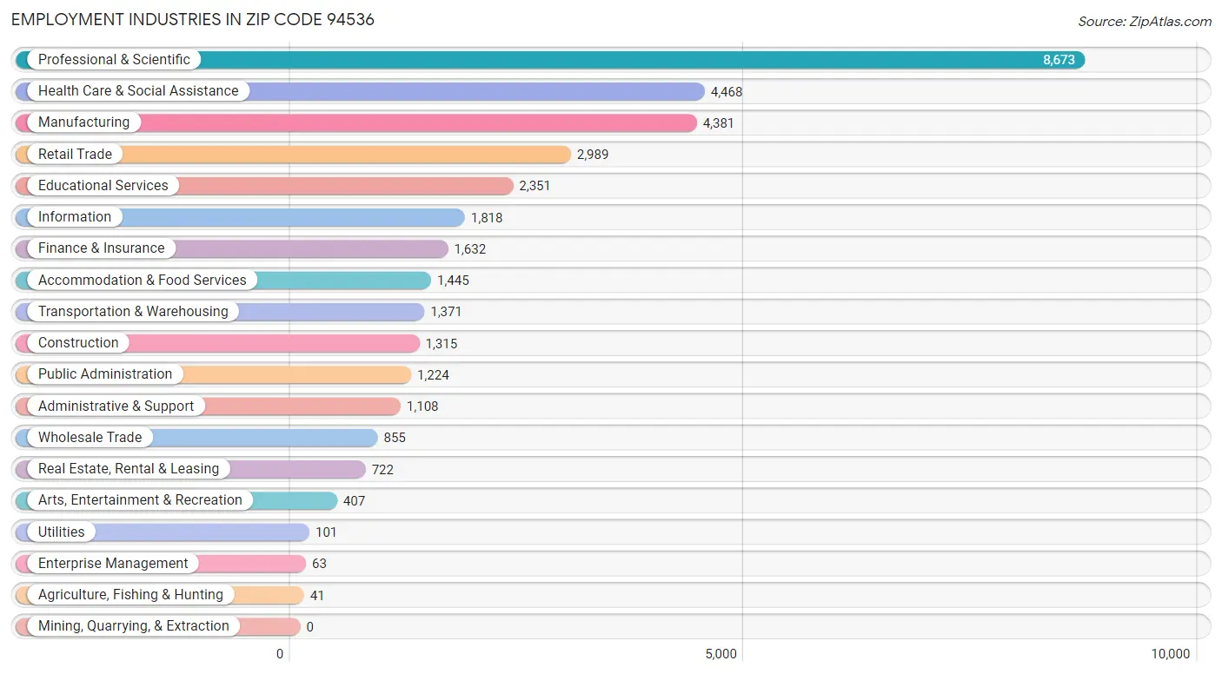This screenshot has width=1222, height=674.
Task: Select the 4,468 value label
Action: point(727,91)
